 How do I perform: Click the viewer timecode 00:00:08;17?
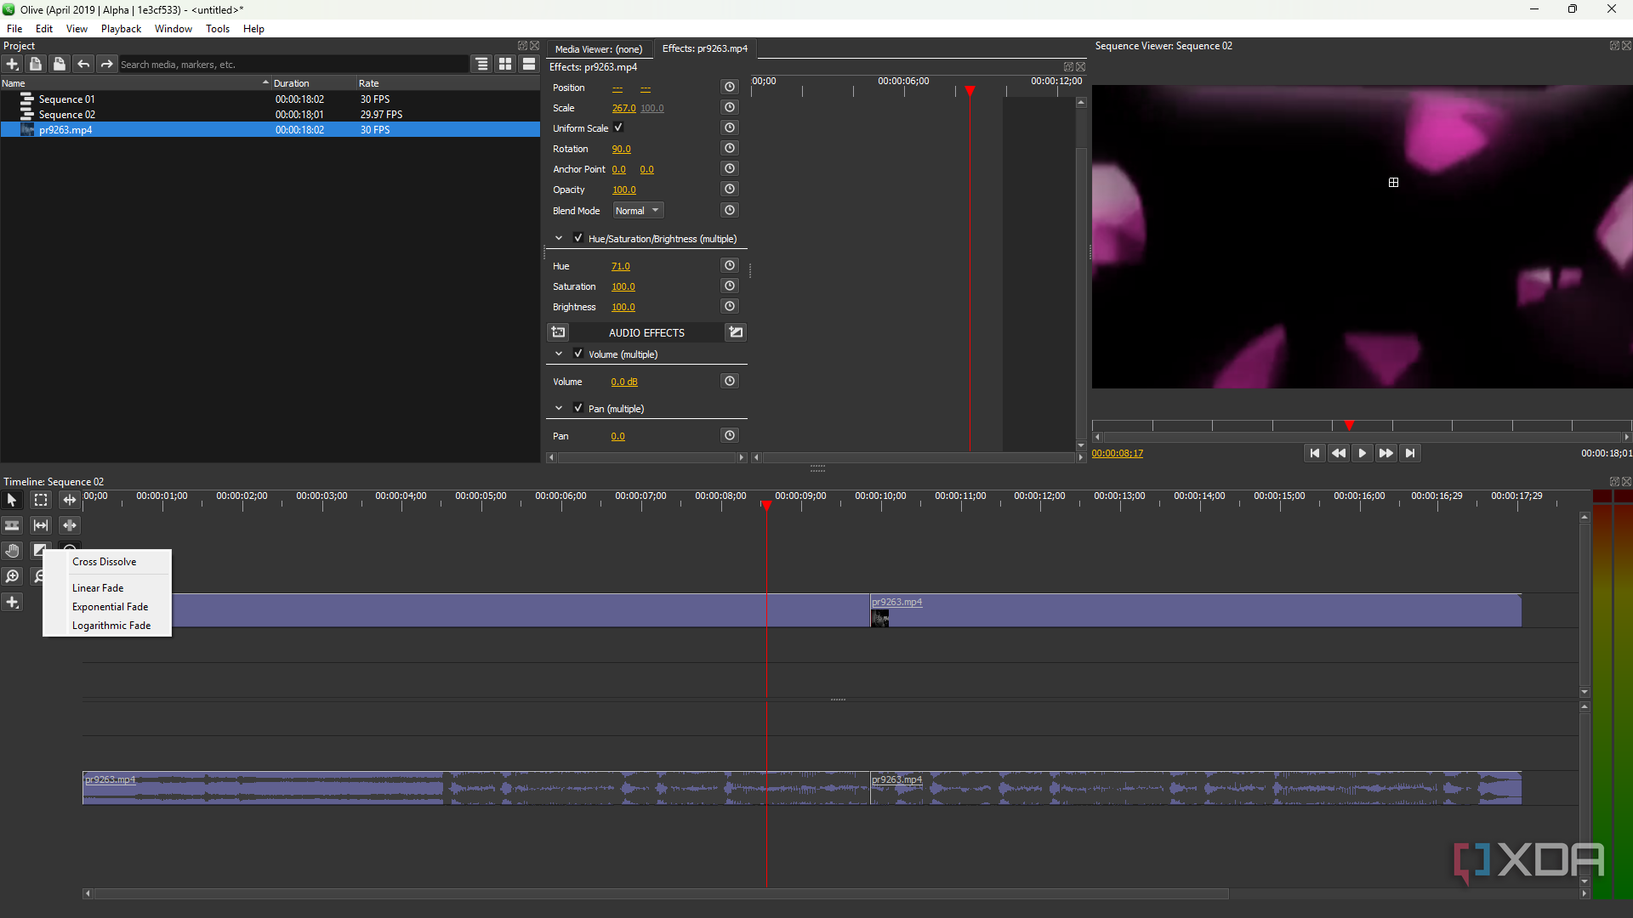(1117, 453)
